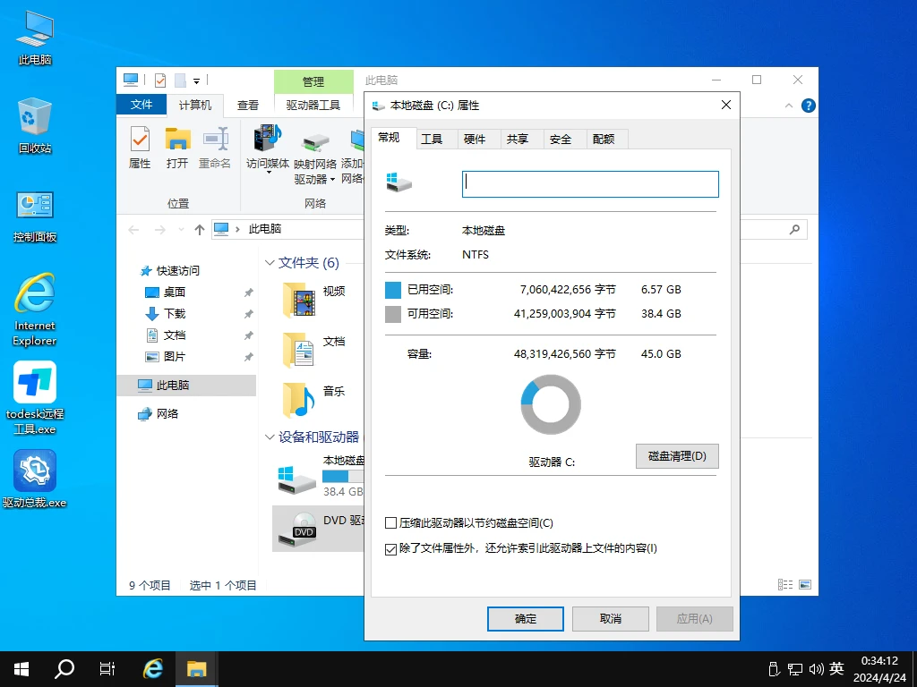Click the 磁盘清理(D) button

click(x=677, y=455)
